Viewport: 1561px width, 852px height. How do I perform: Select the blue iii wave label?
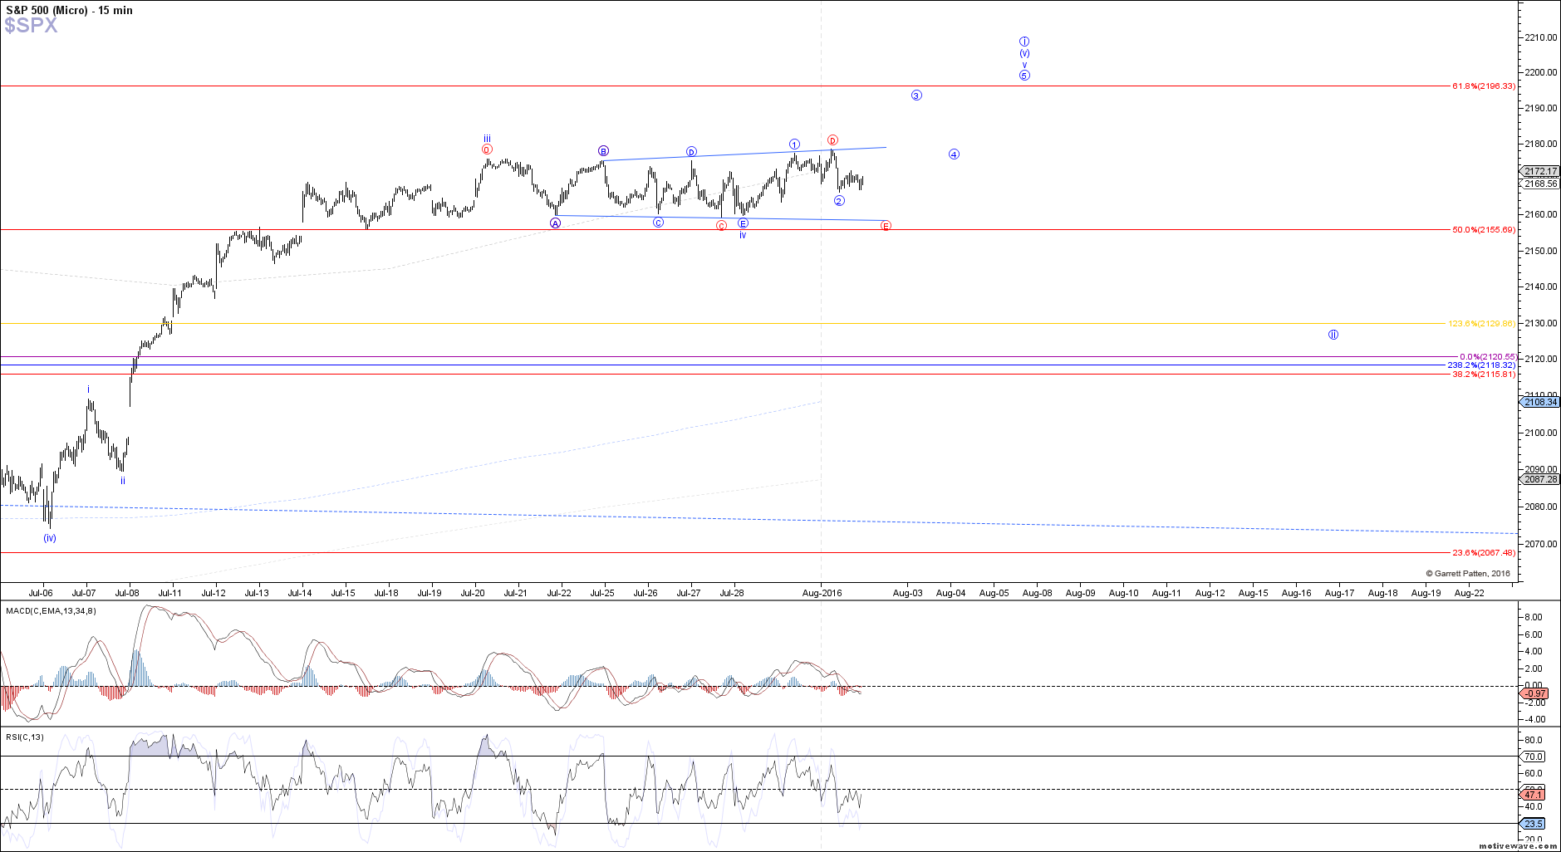(487, 139)
